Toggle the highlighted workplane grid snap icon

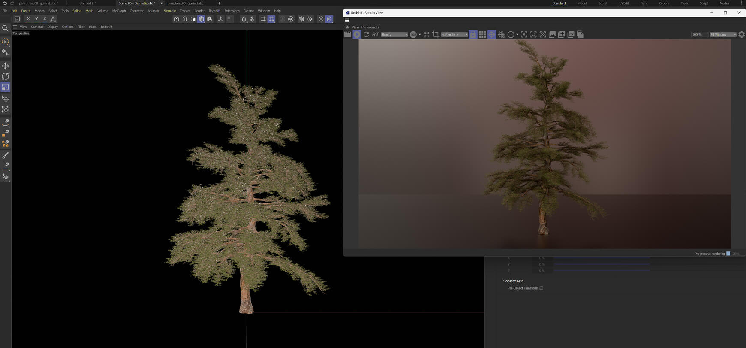pyautogui.click(x=271, y=19)
